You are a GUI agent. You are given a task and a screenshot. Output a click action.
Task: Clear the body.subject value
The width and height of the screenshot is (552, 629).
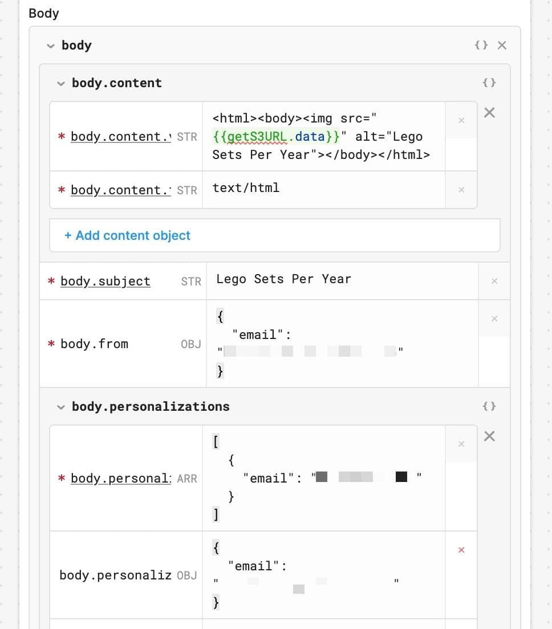point(494,281)
